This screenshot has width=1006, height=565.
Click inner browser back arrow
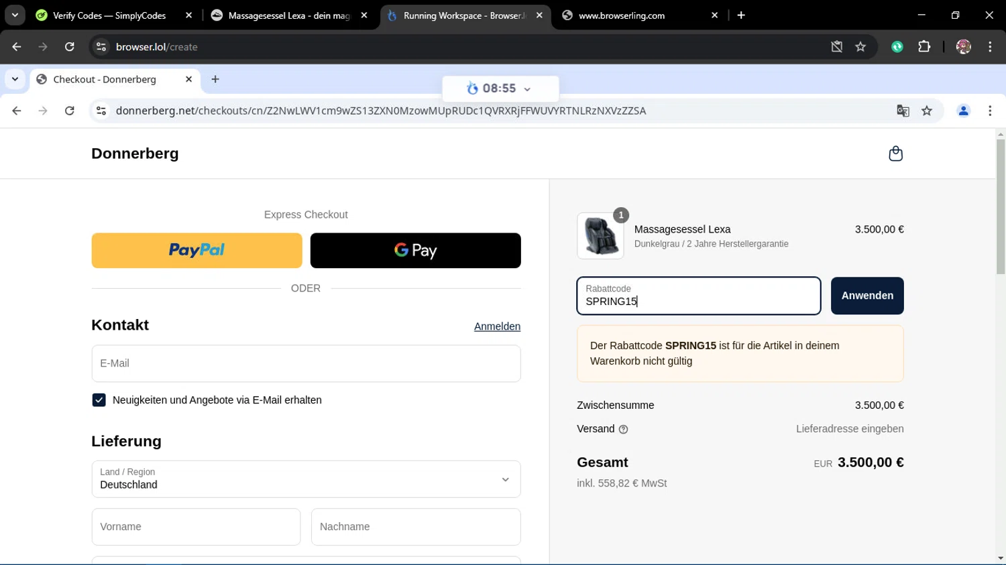point(17,111)
